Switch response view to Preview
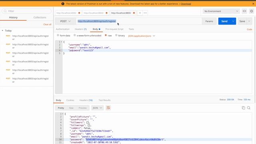 coord(82,108)
